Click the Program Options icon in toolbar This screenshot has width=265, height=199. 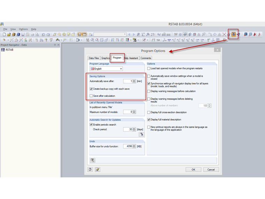point(233,34)
